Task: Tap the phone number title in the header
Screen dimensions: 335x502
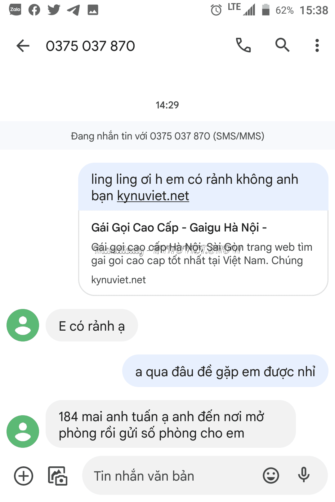Action: tap(91, 46)
